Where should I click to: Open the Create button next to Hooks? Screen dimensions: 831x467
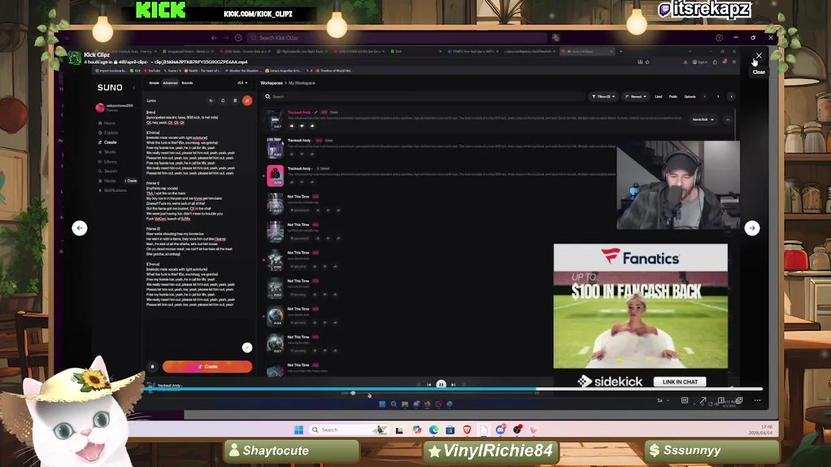pos(132,180)
